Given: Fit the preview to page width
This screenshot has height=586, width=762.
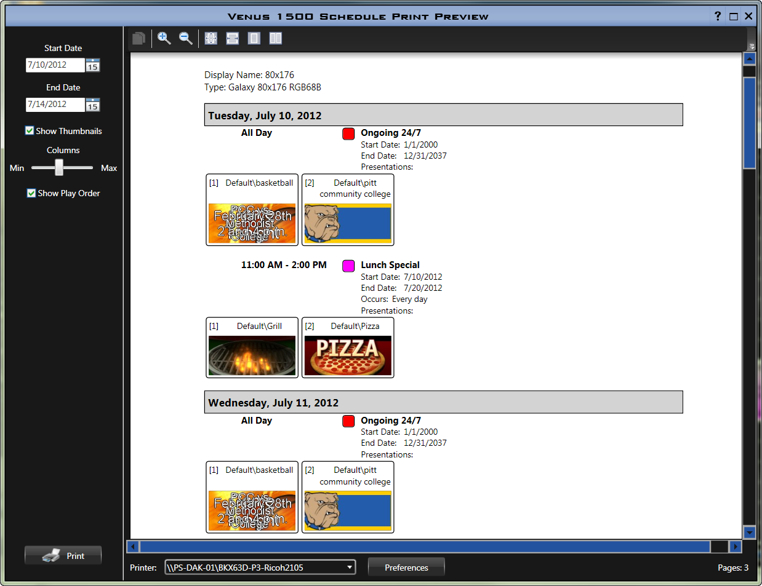Looking at the screenshot, I should [233, 38].
